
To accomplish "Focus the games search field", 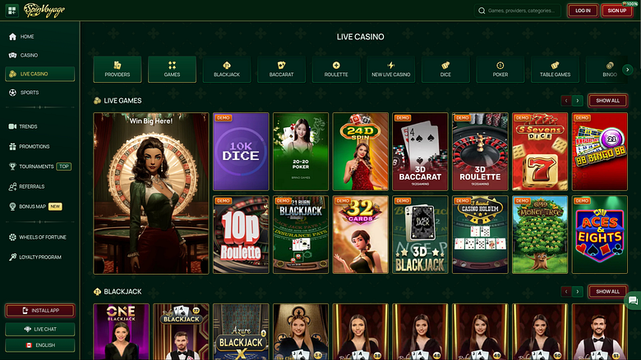I will pos(518,11).
